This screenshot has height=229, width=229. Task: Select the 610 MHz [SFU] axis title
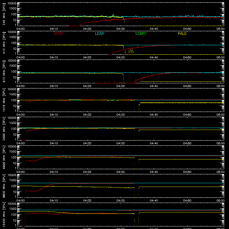coord(4,71)
